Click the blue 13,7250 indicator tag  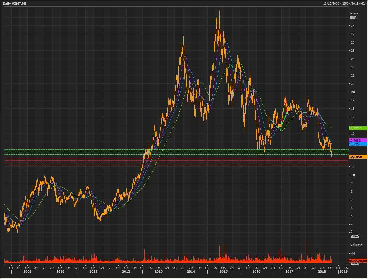click(358, 144)
